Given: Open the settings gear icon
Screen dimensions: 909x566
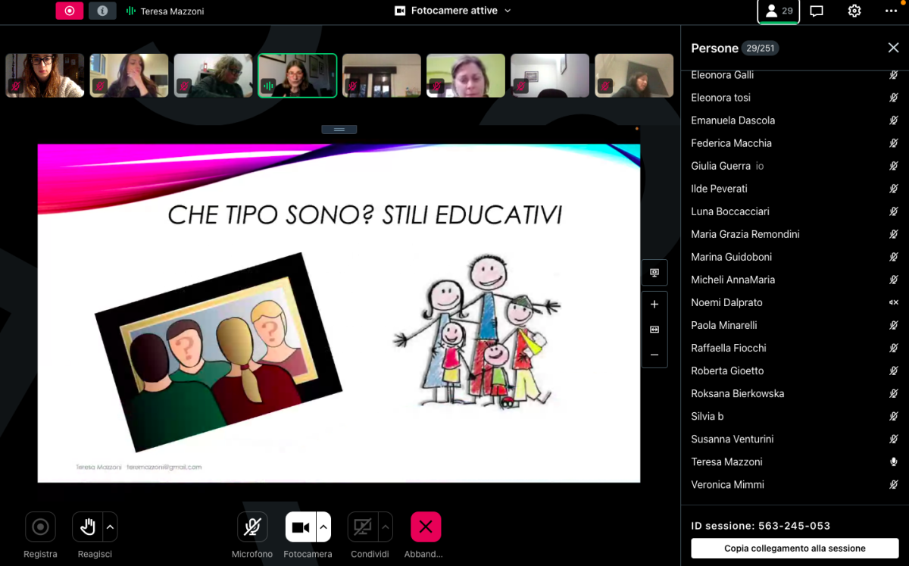Looking at the screenshot, I should (854, 11).
